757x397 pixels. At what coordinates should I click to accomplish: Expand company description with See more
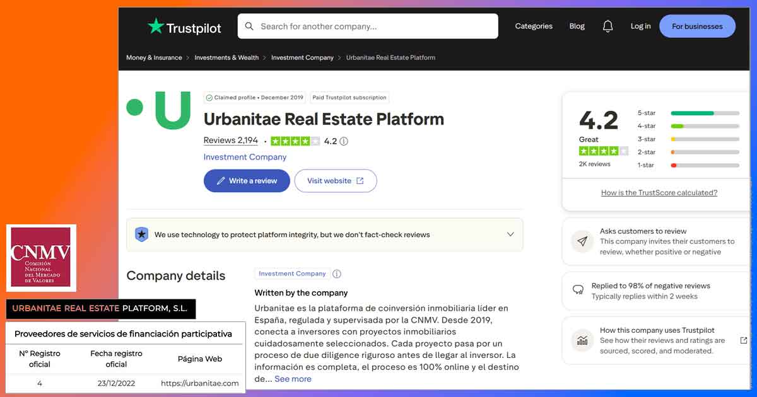tap(293, 379)
